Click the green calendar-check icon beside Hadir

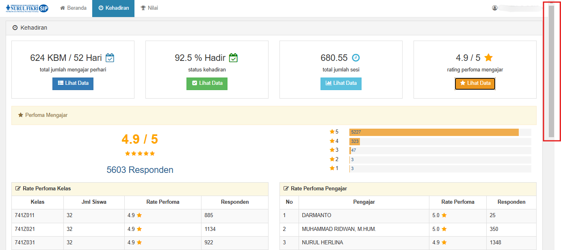point(233,58)
